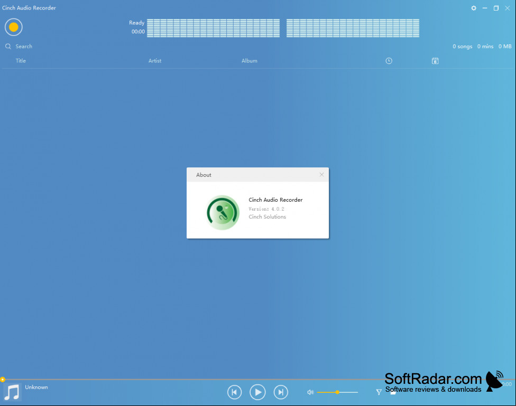The height and width of the screenshot is (406, 516).
Task: Maximize the Cinch Audio Recorder window
Action: [x=496, y=8]
